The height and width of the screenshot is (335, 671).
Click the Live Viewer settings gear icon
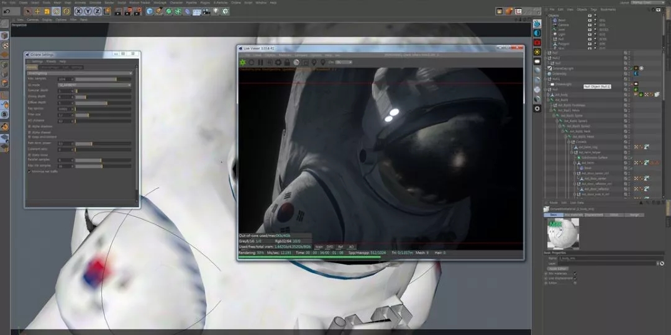278,63
